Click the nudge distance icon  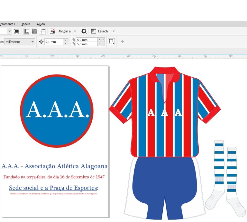pos(41,42)
